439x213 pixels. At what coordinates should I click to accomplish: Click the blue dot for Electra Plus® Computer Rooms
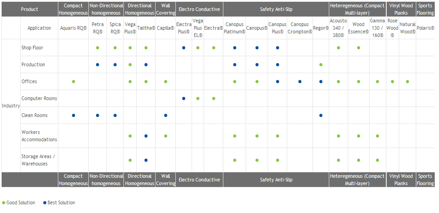click(x=184, y=99)
